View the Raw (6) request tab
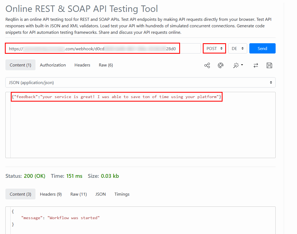 pos(106,65)
